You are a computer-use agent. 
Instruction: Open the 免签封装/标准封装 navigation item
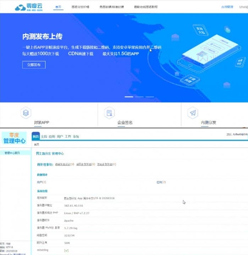112,7
